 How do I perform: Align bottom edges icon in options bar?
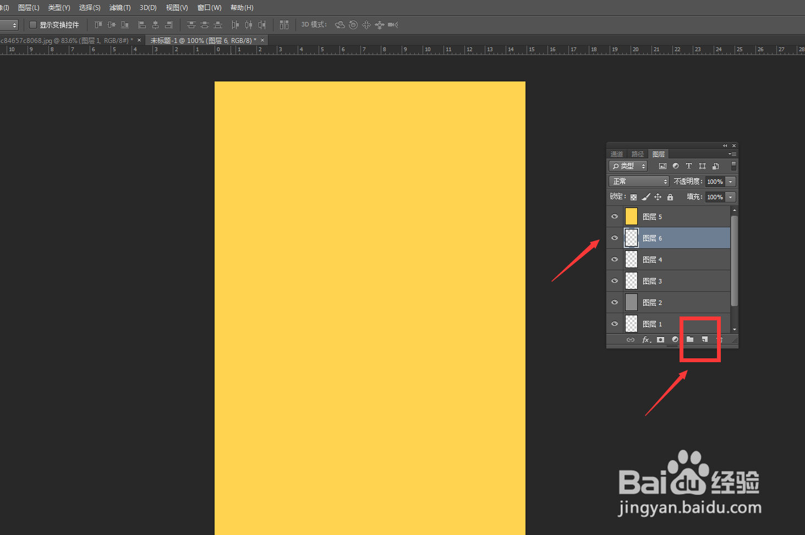pos(125,25)
